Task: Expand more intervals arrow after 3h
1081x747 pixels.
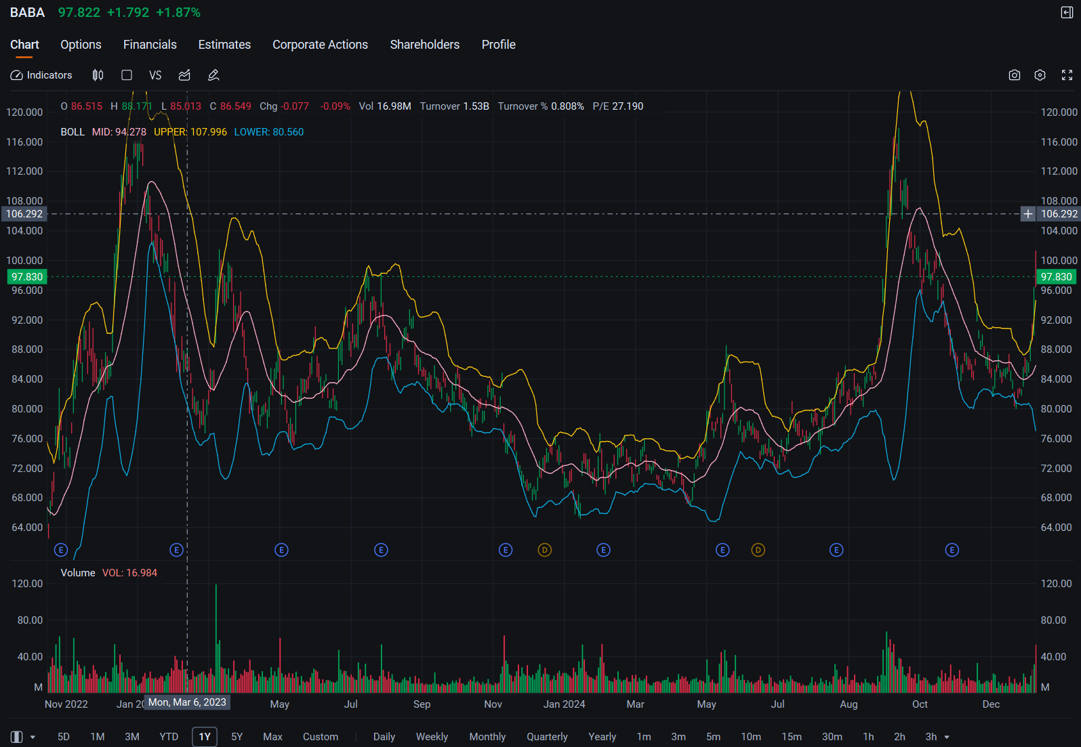Action: [947, 737]
